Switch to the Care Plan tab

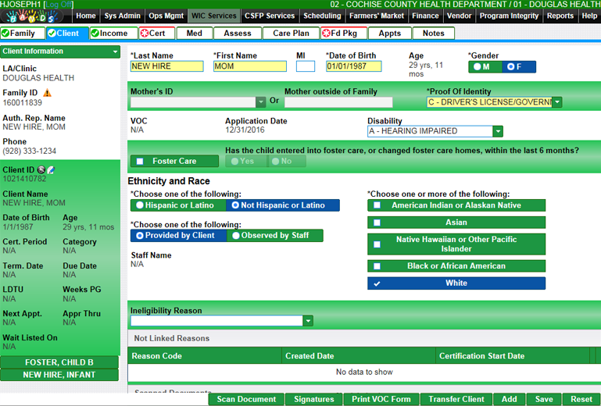coord(291,34)
